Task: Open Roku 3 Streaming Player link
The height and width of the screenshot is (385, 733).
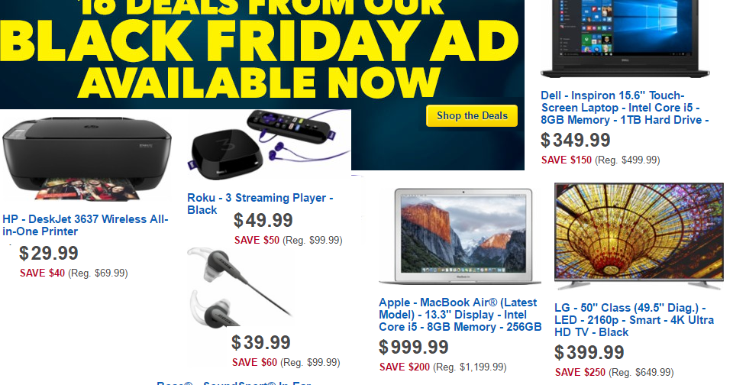Action: pyautogui.click(x=260, y=203)
